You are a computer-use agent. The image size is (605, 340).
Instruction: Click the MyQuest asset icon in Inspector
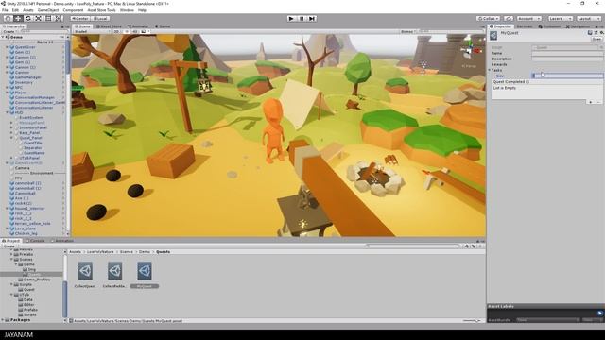coord(493,36)
